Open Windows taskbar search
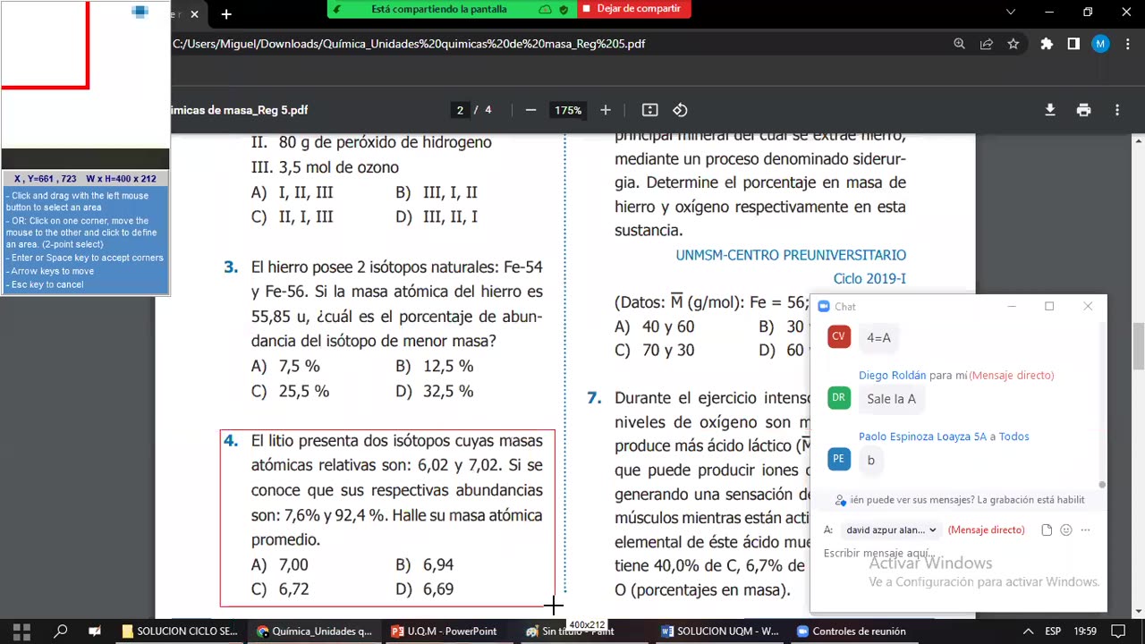 60,631
